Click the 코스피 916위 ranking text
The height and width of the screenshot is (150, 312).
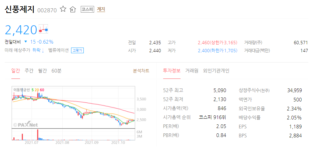click(213, 117)
